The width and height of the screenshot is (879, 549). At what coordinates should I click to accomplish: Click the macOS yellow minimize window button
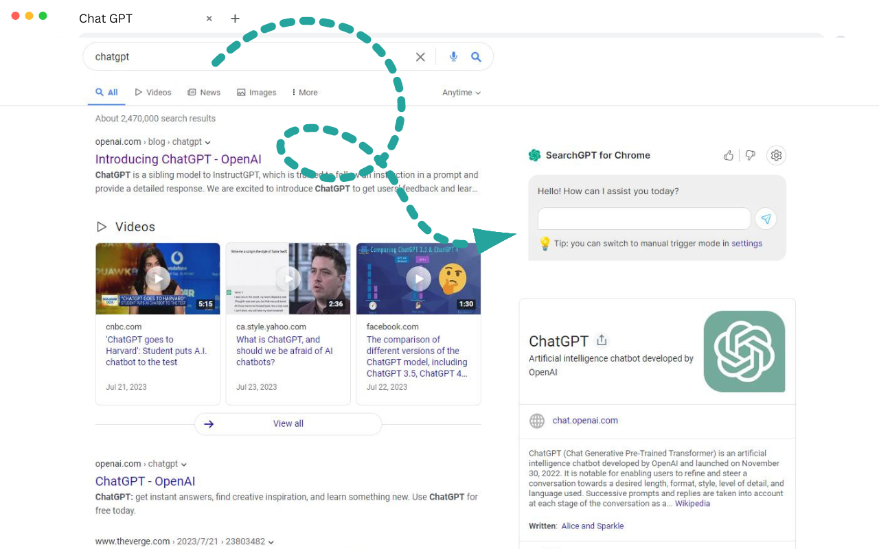[29, 16]
